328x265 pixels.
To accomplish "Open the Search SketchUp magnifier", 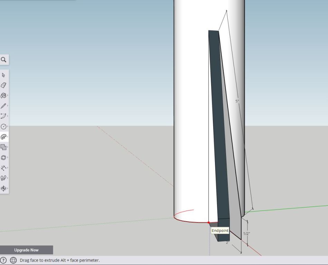I will 4,60.
